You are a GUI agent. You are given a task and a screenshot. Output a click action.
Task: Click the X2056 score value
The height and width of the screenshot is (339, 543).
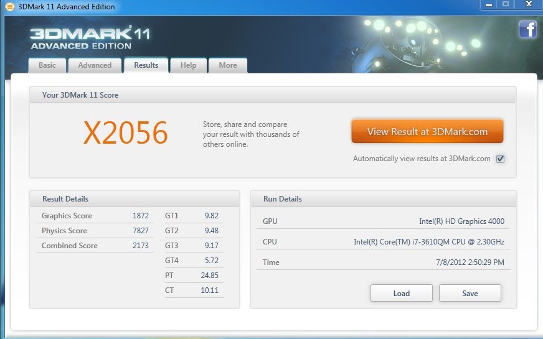click(126, 133)
